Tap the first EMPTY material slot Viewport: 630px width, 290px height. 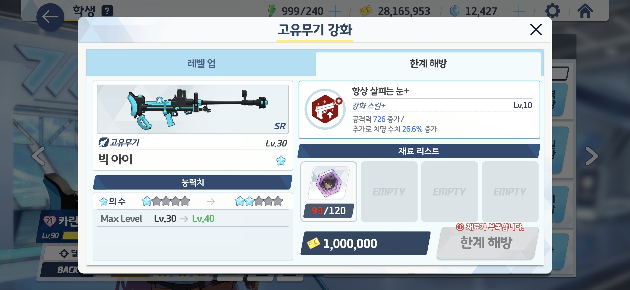[x=389, y=191]
